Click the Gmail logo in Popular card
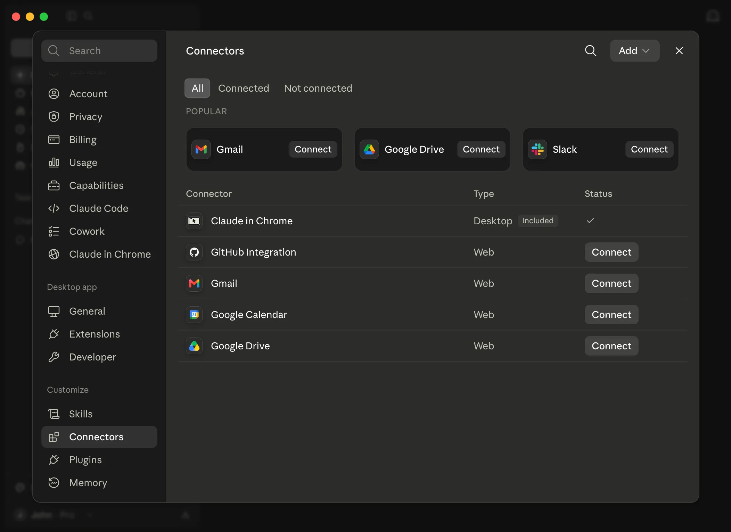The width and height of the screenshot is (731, 532). click(201, 149)
